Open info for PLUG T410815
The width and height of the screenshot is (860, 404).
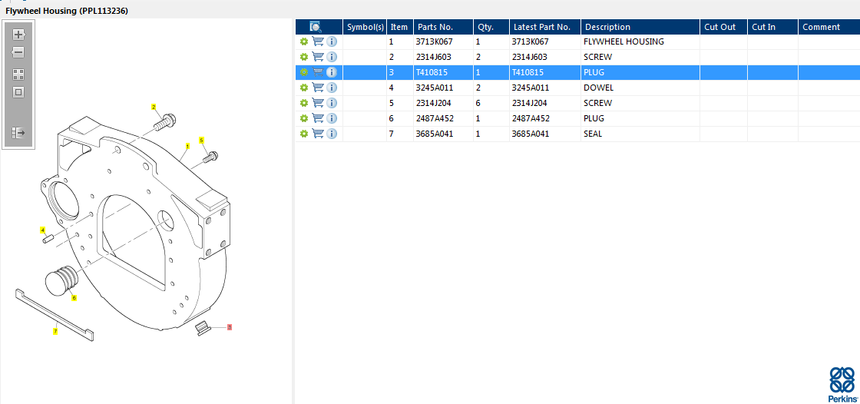click(332, 72)
